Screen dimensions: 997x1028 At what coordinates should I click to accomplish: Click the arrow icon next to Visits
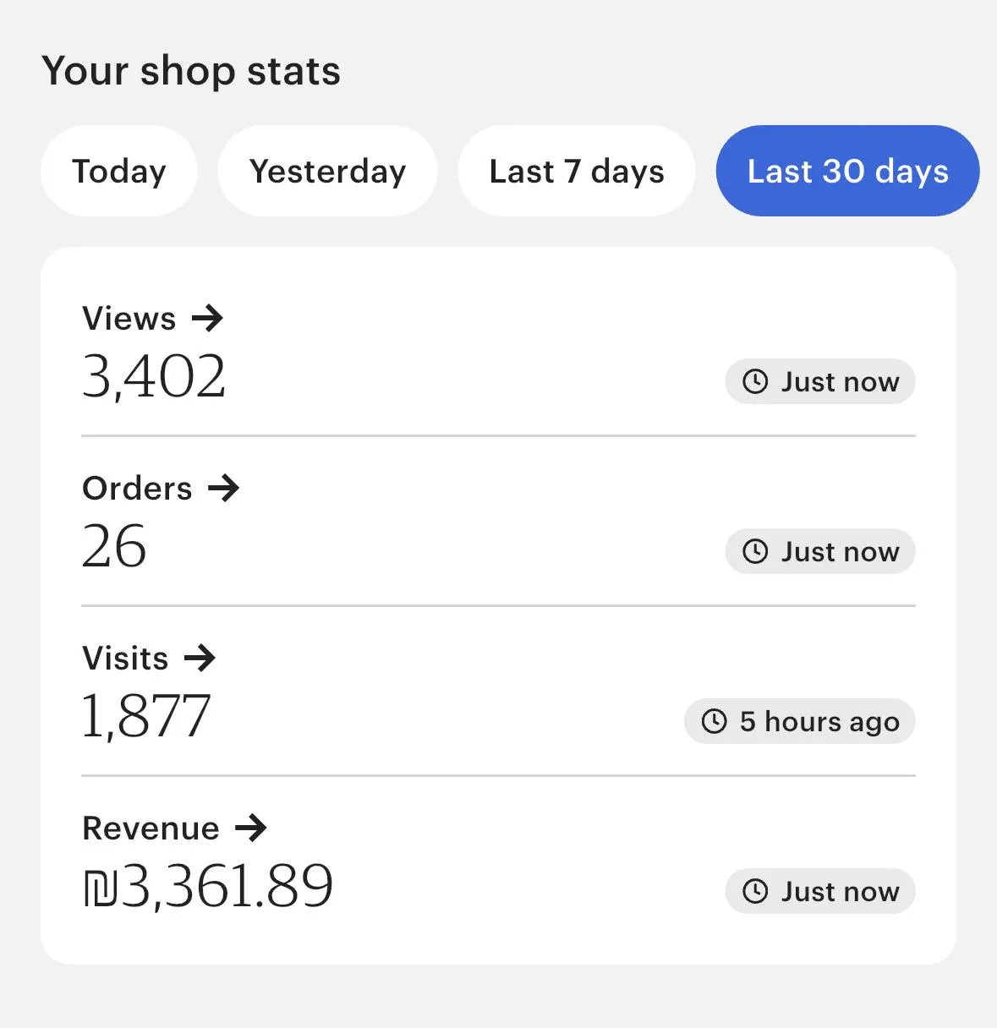tap(200, 658)
